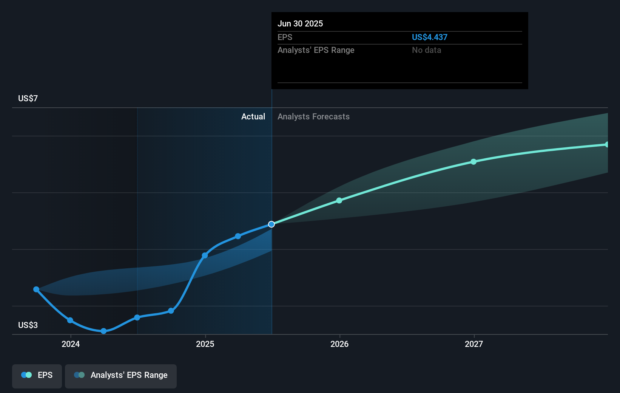Toggle the Analysts' EPS Range legend

121,376
